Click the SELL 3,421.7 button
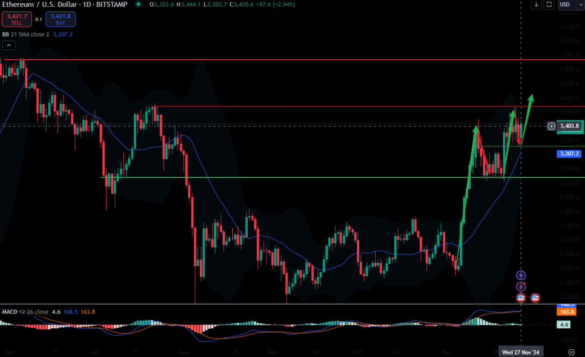The height and width of the screenshot is (357, 585). (x=17, y=19)
